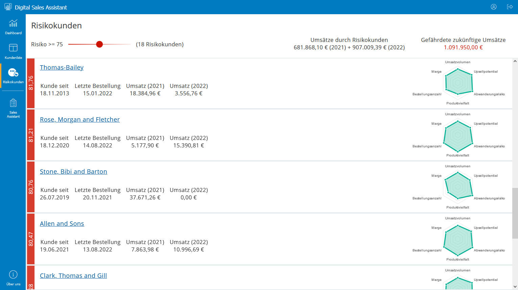Click the 15.390,81 € revenue value
518x290 pixels.
tap(189, 145)
